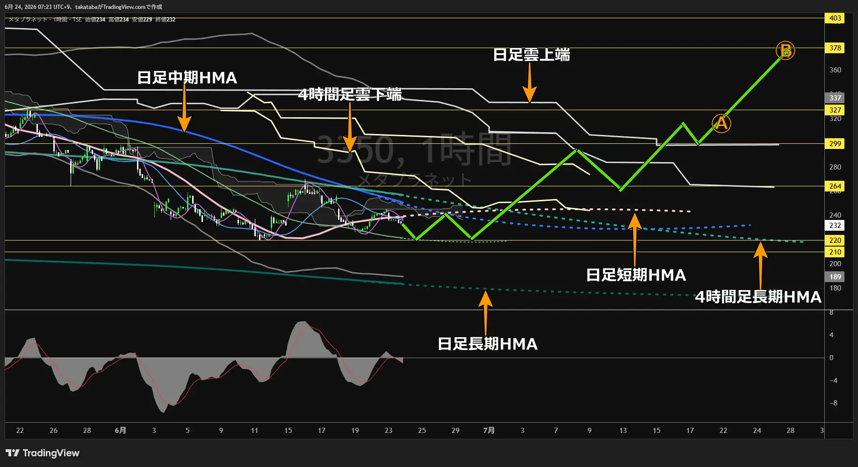
Task: Click the 327 price level label
Action: [x=835, y=110]
